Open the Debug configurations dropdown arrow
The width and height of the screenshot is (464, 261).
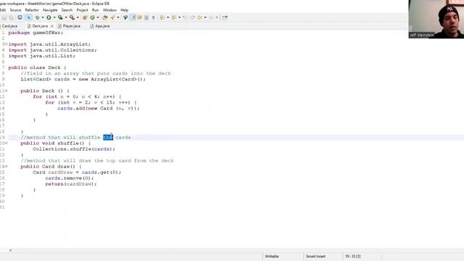[x=43, y=17]
